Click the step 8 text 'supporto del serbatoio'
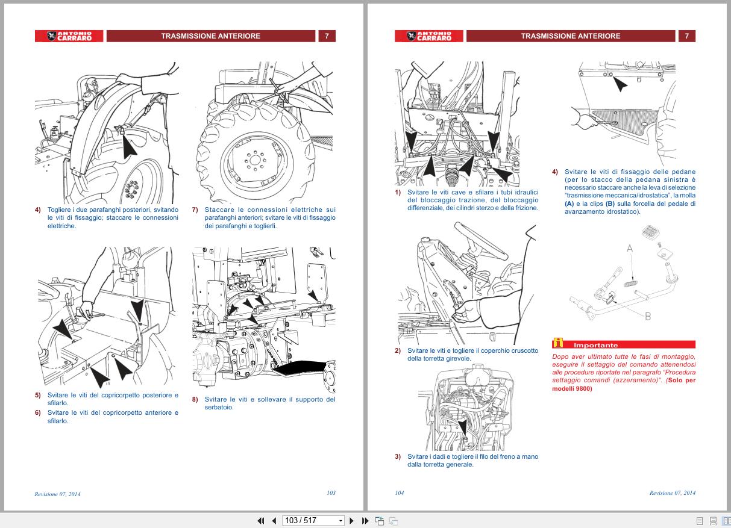The width and height of the screenshot is (731, 528). pyautogui.click(x=270, y=403)
